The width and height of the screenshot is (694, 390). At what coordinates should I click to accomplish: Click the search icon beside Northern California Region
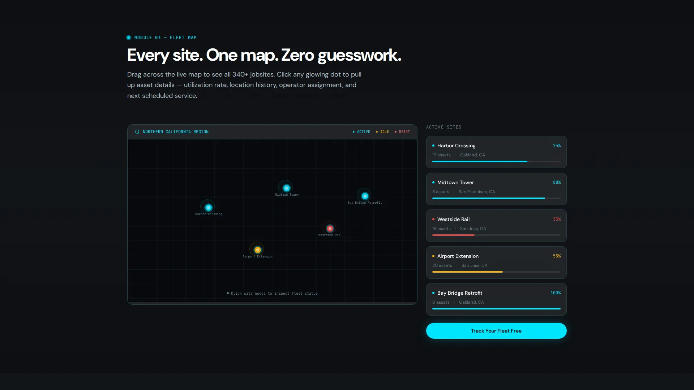(137, 132)
